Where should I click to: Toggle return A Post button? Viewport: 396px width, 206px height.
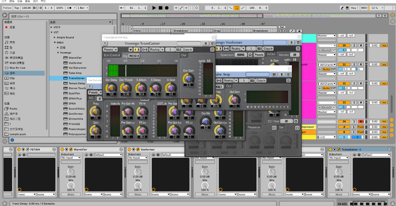360,127
